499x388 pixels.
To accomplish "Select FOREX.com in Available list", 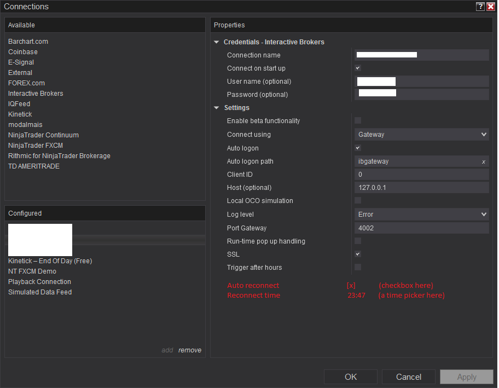I will point(26,83).
